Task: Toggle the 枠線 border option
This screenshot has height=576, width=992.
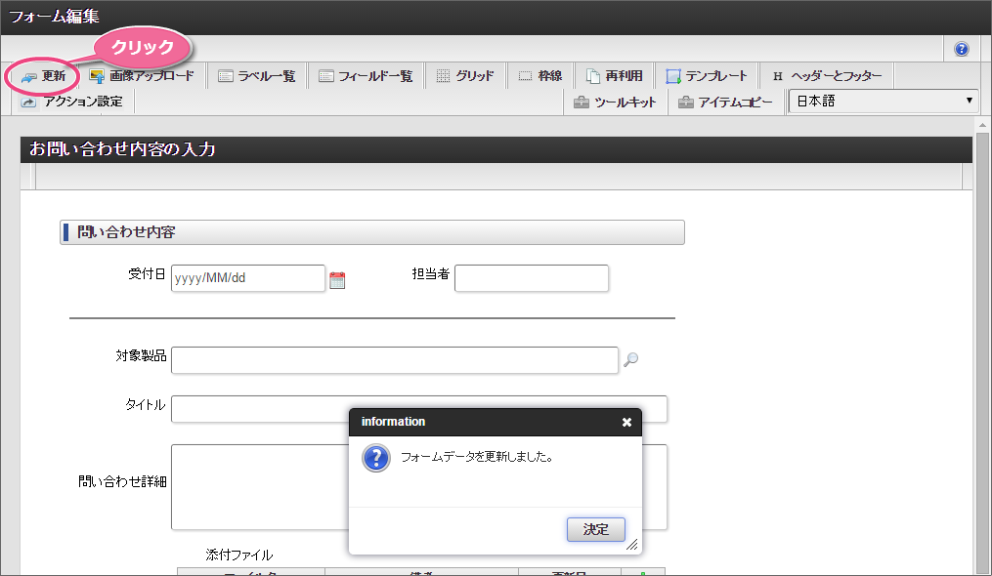Action: pos(540,76)
